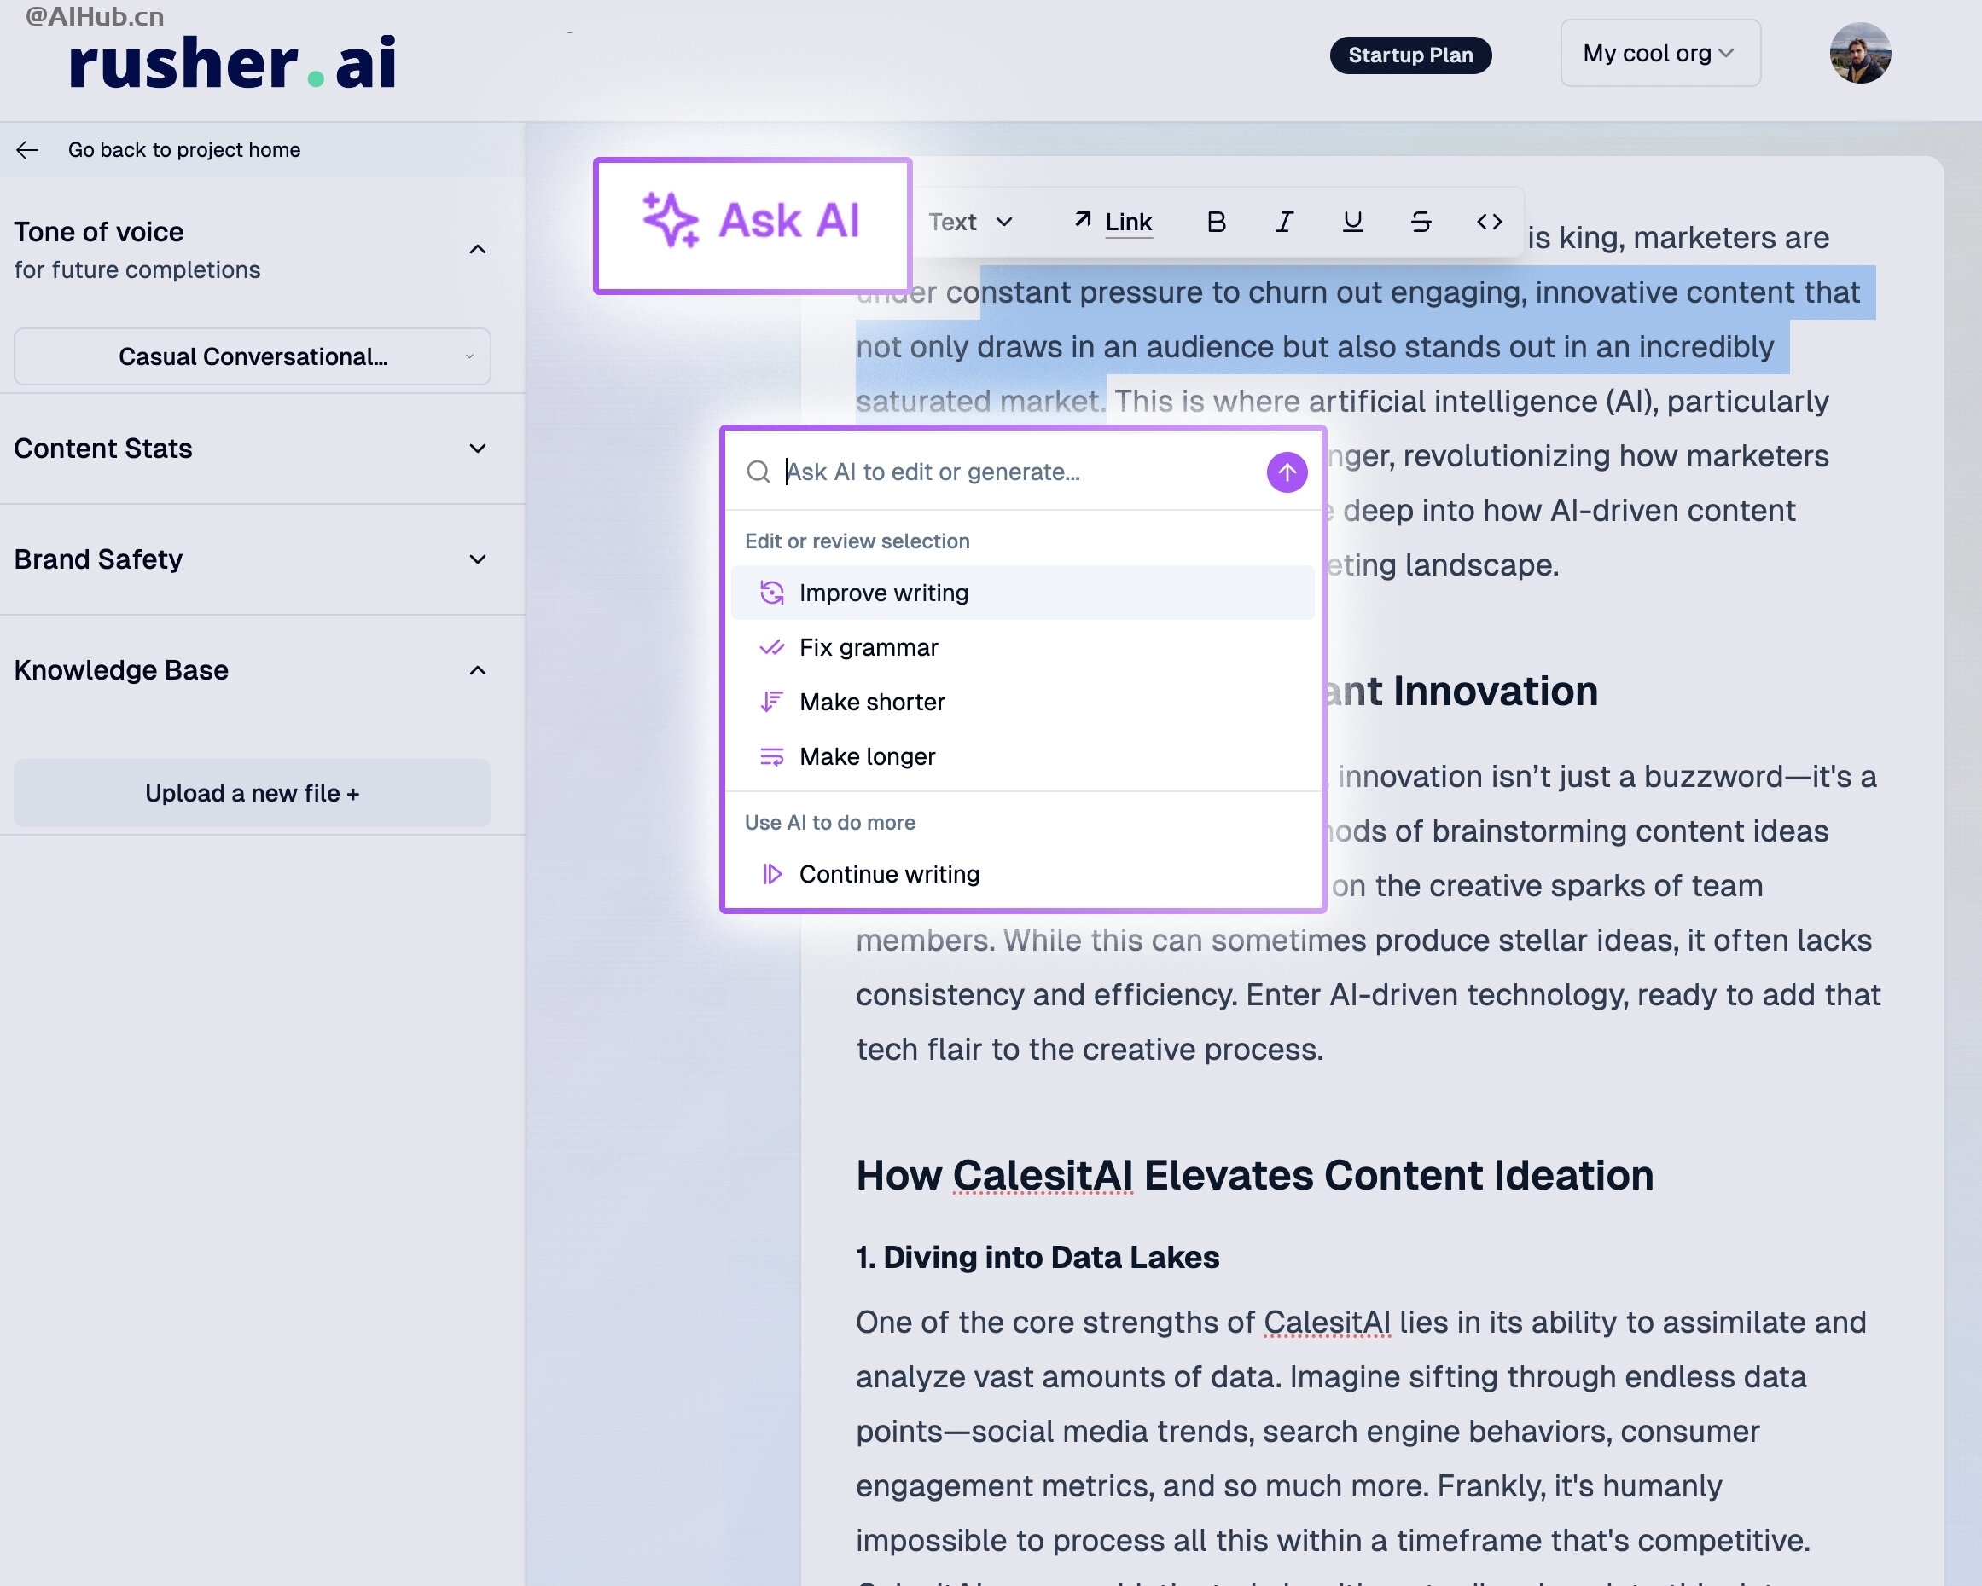Click back arrow to project home
Viewport: 1982px width, 1586px height.
click(x=27, y=150)
